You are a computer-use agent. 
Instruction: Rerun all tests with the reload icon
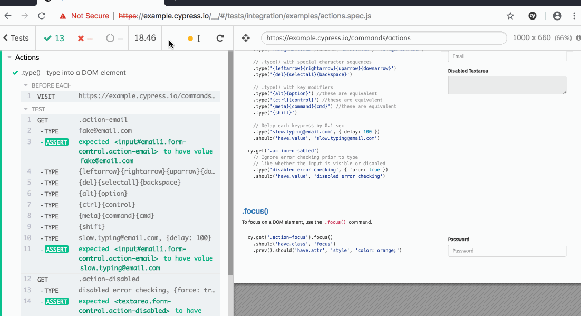[220, 38]
